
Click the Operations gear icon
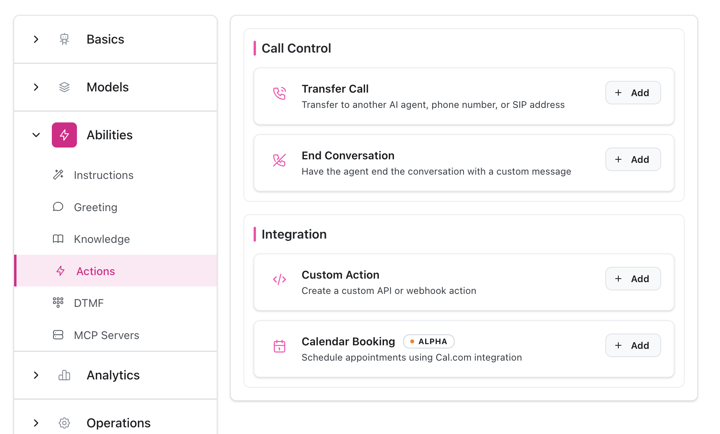tap(64, 423)
